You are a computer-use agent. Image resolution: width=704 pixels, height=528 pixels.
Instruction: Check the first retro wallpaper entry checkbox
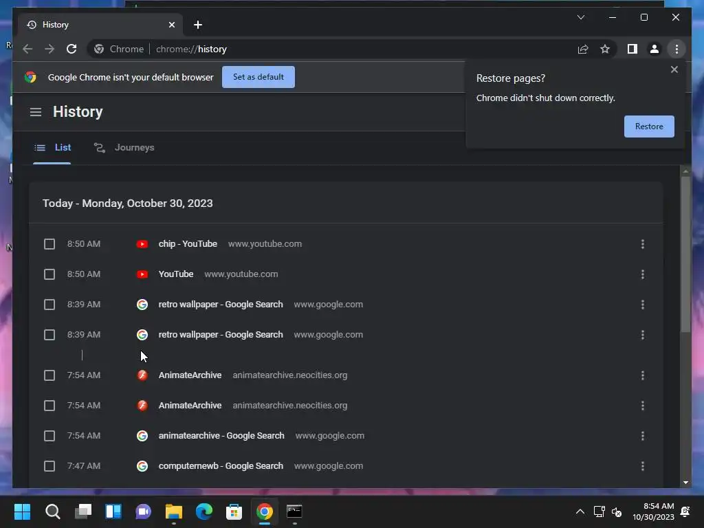point(49,305)
